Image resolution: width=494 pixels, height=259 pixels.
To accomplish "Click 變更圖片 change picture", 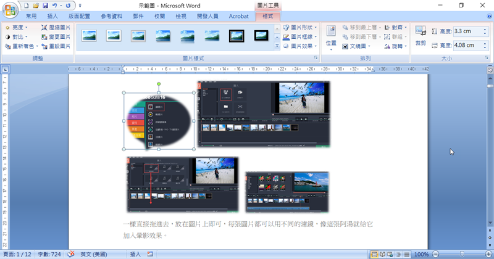I will [56, 37].
